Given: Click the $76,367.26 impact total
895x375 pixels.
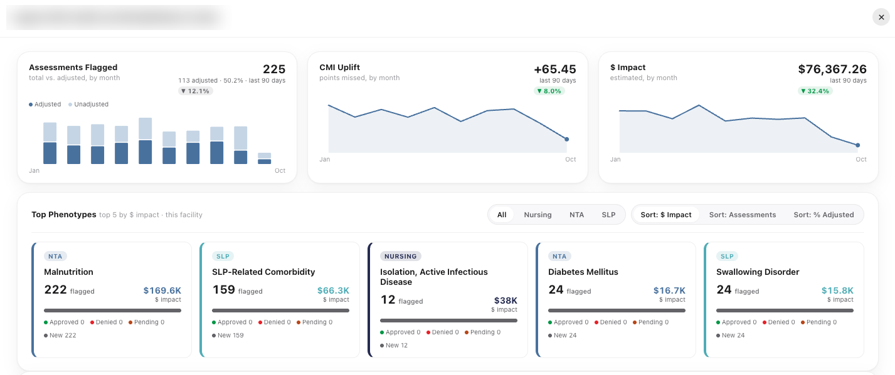Looking at the screenshot, I should click(832, 69).
